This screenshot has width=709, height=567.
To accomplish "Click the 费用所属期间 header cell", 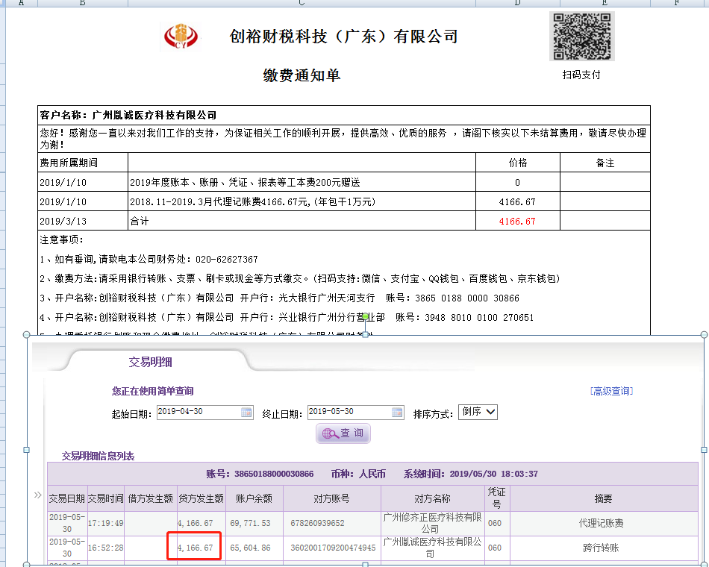I will (83, 163).
